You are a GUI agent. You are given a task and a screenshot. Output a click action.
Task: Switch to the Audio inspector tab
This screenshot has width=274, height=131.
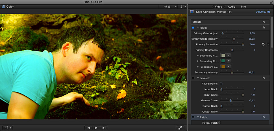(231, 7)
